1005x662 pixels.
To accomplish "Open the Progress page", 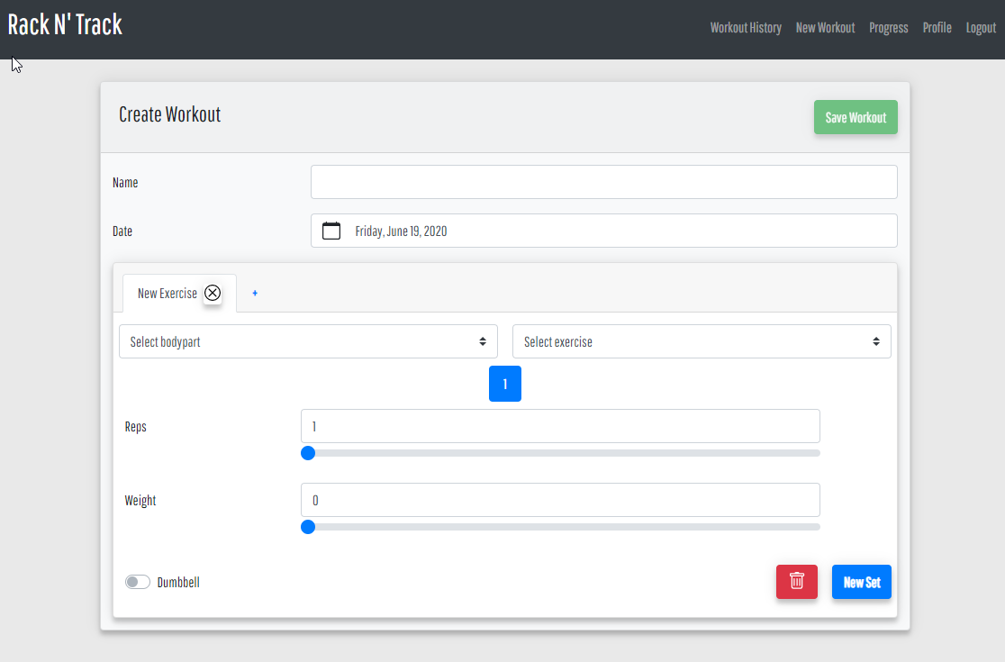I will (888, 28).
